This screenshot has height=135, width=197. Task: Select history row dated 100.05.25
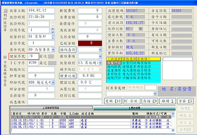(x=91, y=124)
